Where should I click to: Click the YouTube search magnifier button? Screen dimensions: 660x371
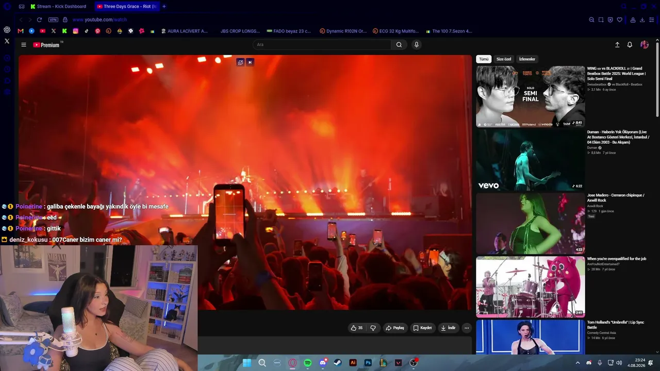click(x=399, y=45)
